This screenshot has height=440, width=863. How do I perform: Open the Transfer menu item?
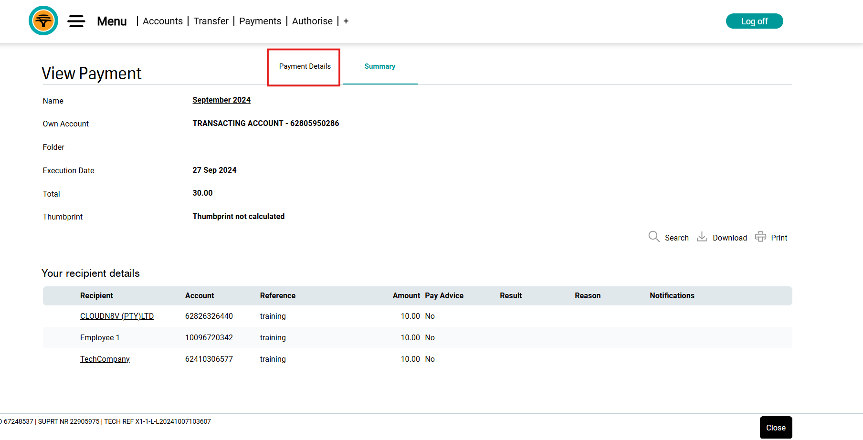click(x=211, y=21)
